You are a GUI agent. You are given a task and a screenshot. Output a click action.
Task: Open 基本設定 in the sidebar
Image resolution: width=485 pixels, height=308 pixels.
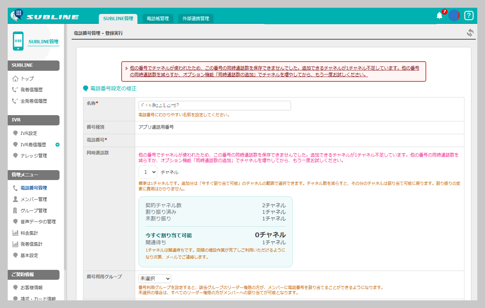pyautogui.click(x=29, y=255)
